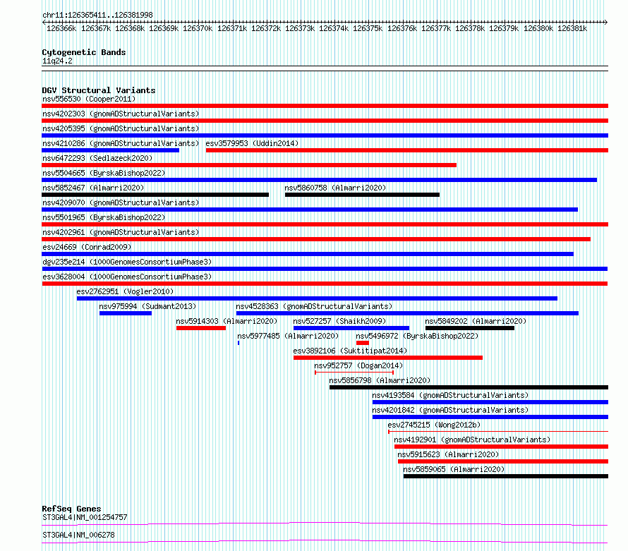Click ST3GAL4|NM_006278 gene label
The height and width of the screenshot is (551, 628).
coord(78,535)
